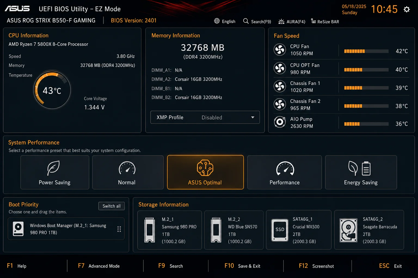
Task: Click the ASUS Optimal brain-circuit icon
Action: 205,168
